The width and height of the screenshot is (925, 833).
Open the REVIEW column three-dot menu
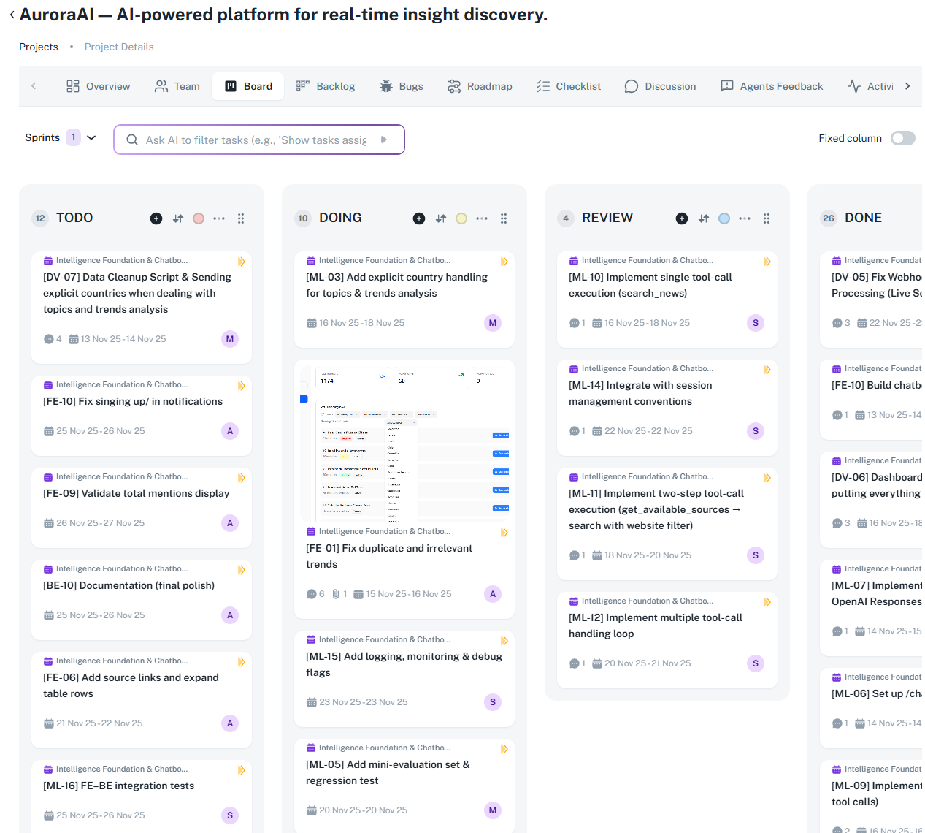point(745,218)
